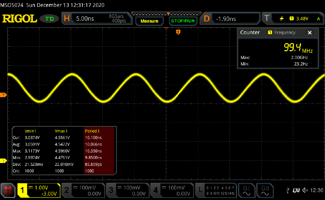Click the speaker mute icon

point(305,190)
